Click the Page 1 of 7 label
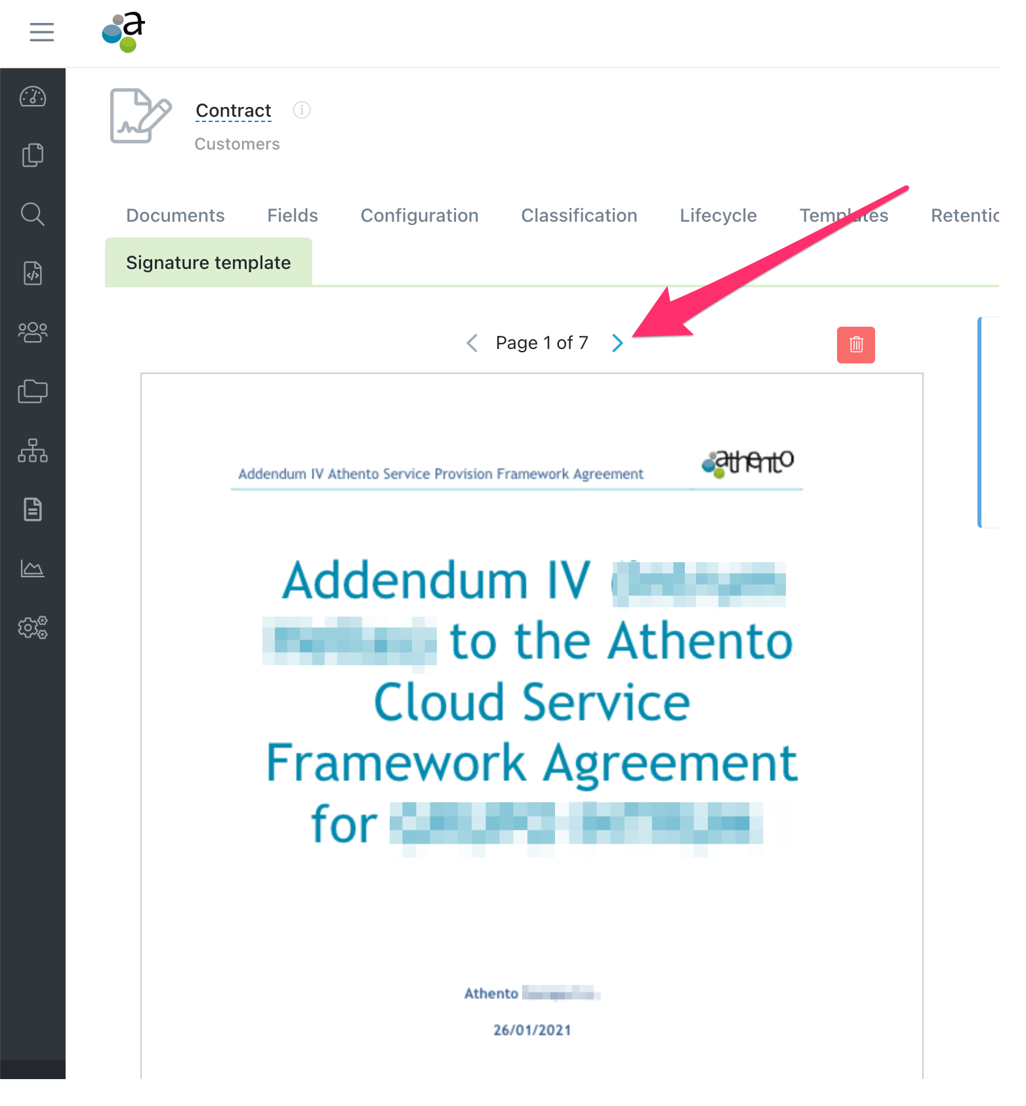This screenshot has width=1026, height=1106. [x=542, y=342]
